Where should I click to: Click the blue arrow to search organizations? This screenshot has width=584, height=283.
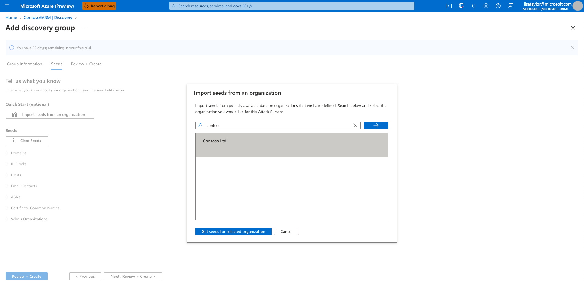376,125
